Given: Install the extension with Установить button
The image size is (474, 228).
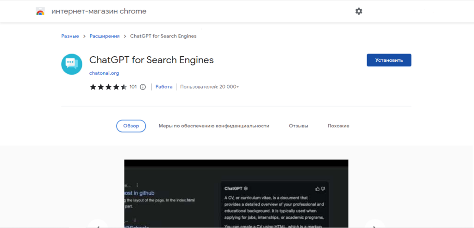Looking at the screenshot, I should coord(389,60).
